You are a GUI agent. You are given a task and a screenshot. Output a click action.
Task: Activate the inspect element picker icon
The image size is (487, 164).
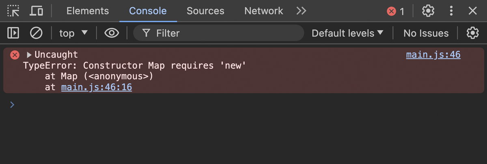(x=13, y=11)
